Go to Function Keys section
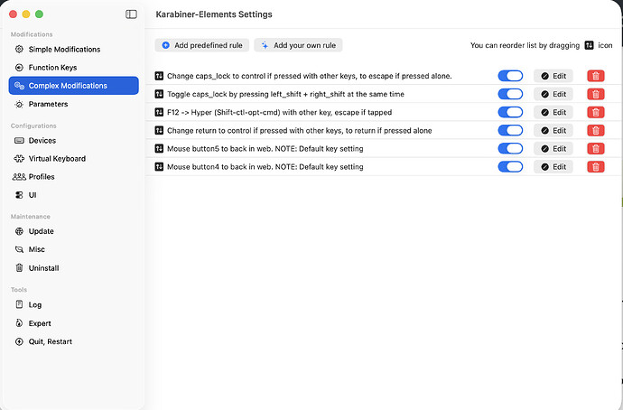 coord(53,68)
